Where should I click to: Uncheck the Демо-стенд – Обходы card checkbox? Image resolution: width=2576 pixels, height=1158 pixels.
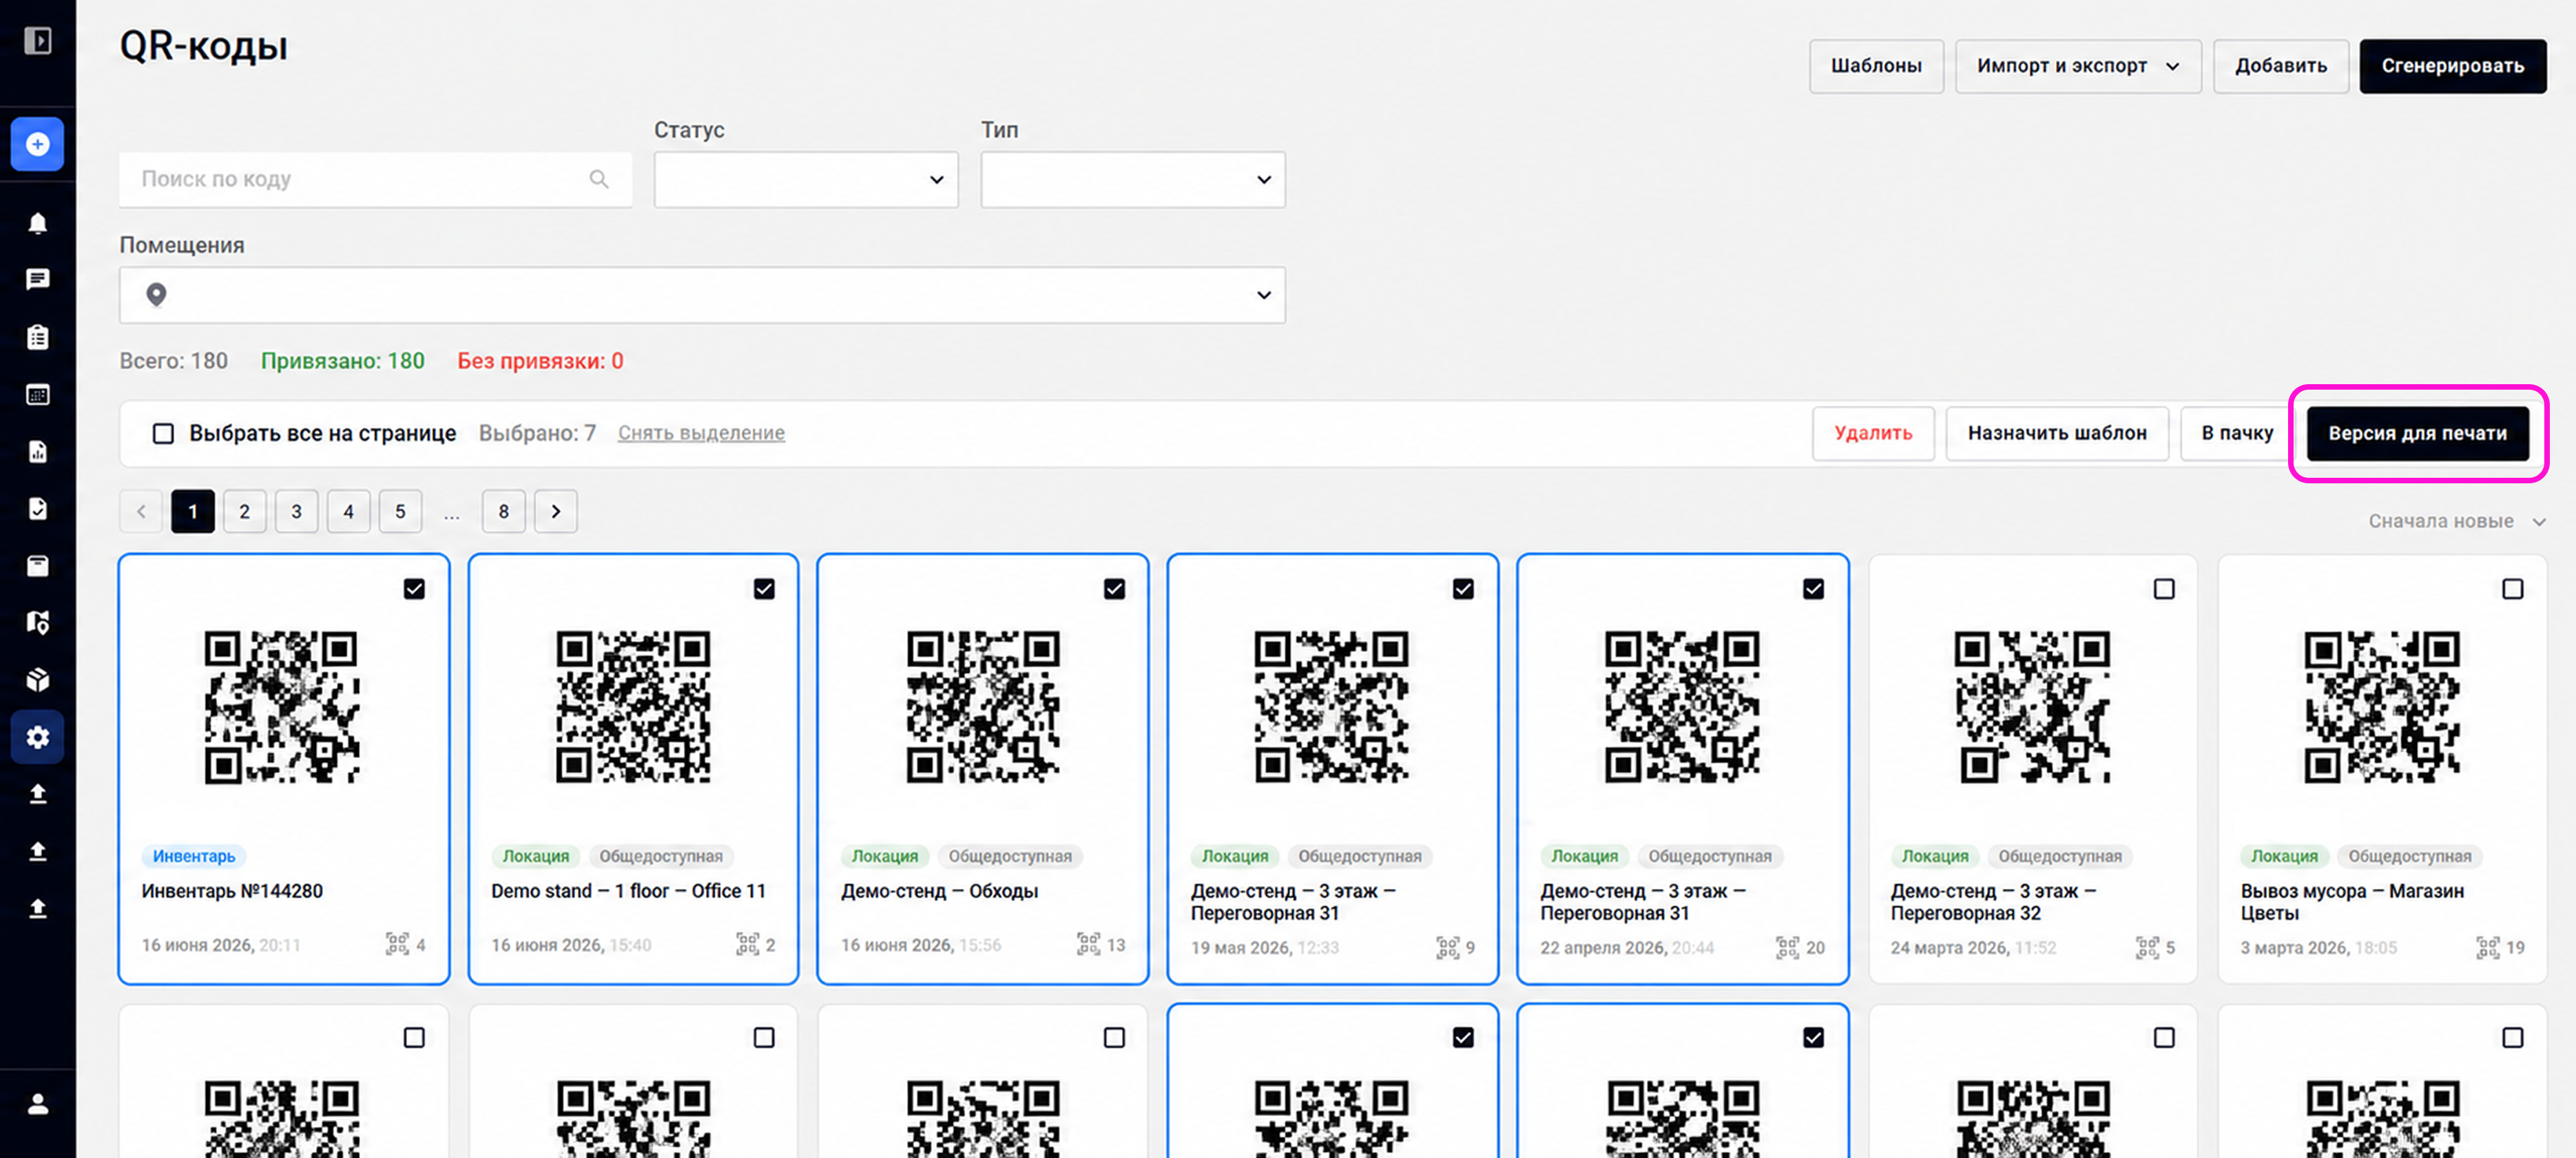[1114, 589]
